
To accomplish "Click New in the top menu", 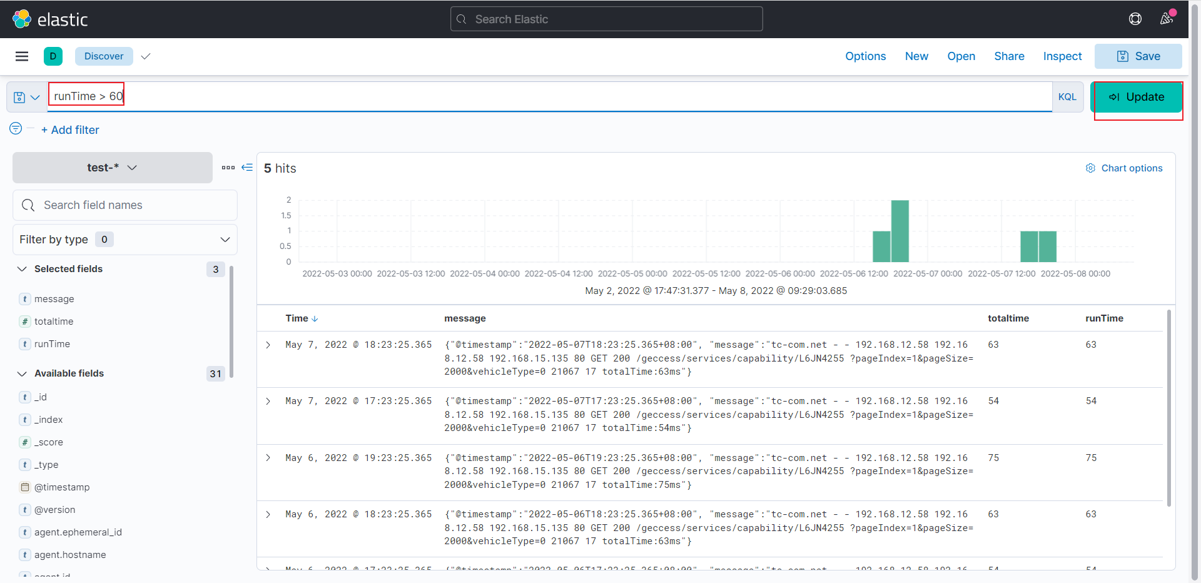I will point(916,56).
